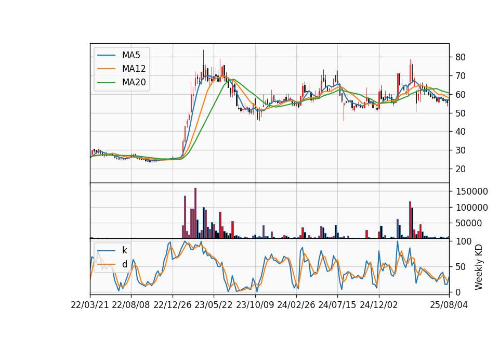Viewport: 499px width, 359px height.
Task: Click the 24/12/02 date tick label
Action: [379, 305]
